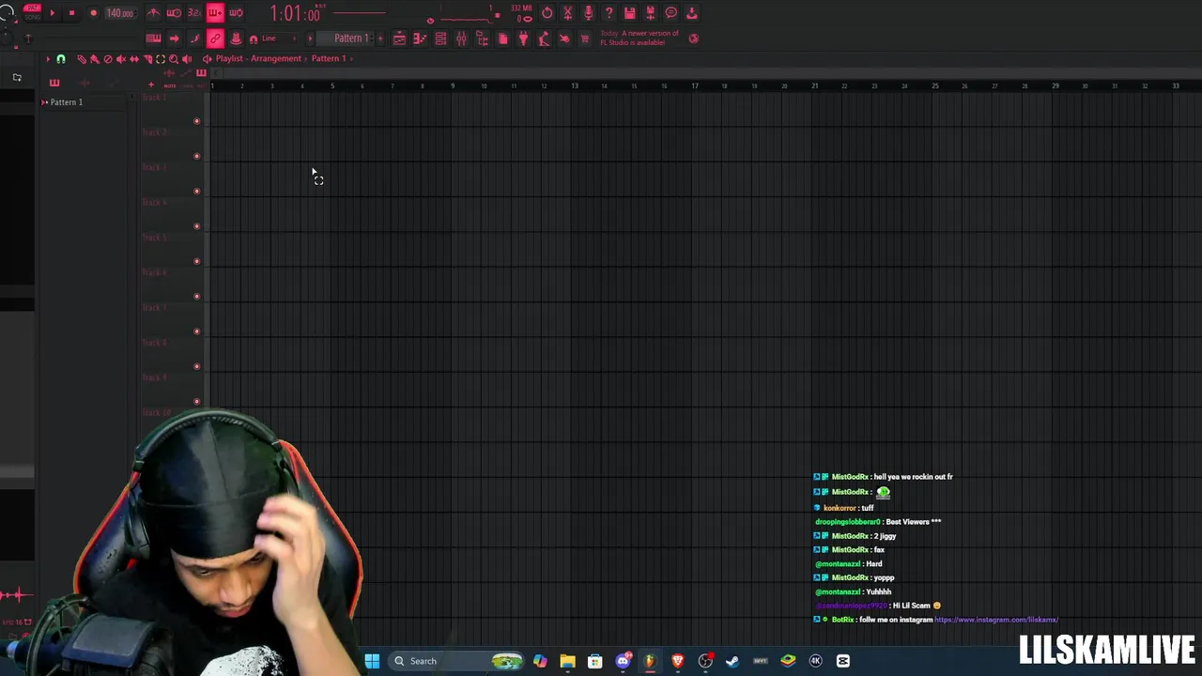Screen dimensions: 1202x676
Task: Open Discord from the taskbar
Action: pyautogui.click(x=623, y=661)
